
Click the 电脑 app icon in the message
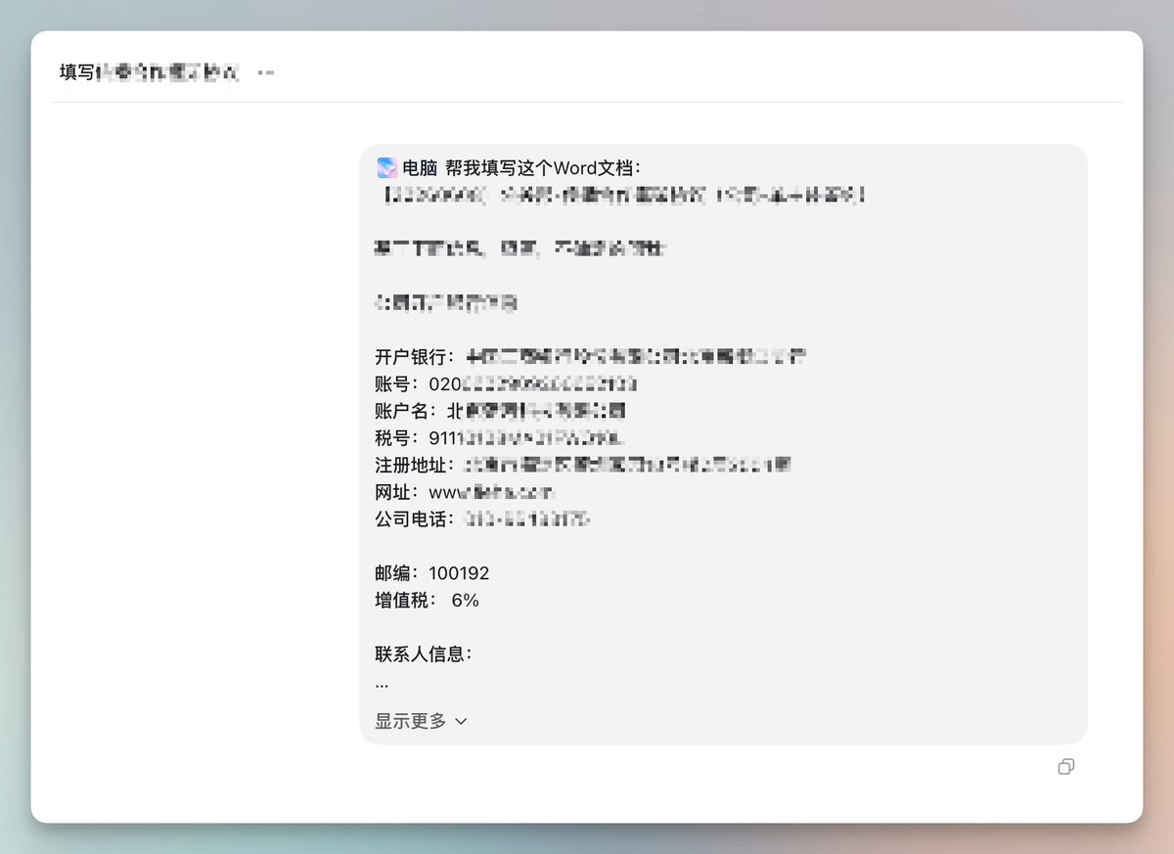point(386,168)
